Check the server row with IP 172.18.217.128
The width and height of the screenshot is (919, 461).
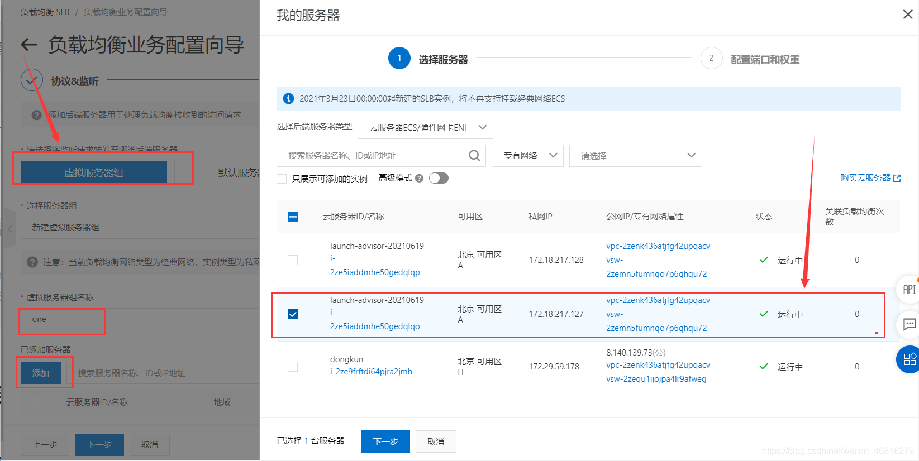click(x=293, y=260)
